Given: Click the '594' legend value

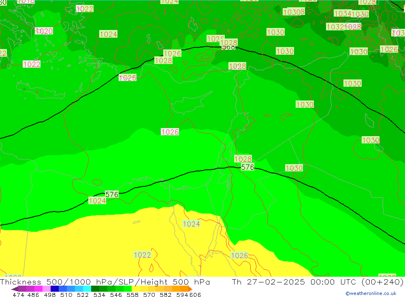Looking at the screenshot, I should point(182,295).
